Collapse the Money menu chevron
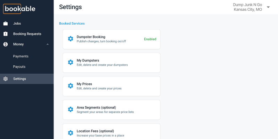Screen dimensions: 278x139 coord(48,44)
